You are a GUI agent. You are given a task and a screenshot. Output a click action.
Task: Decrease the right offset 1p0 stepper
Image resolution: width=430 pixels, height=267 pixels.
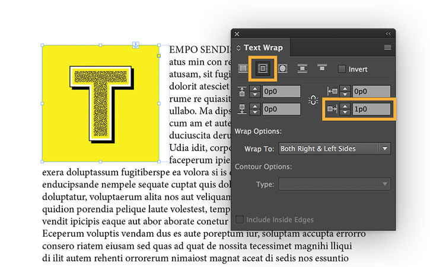pyautogui.click(x=345, y=112)
